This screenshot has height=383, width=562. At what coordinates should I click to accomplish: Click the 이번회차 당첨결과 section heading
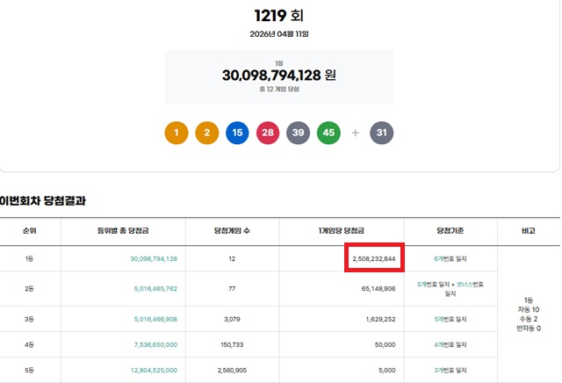[x=43, y=201]
